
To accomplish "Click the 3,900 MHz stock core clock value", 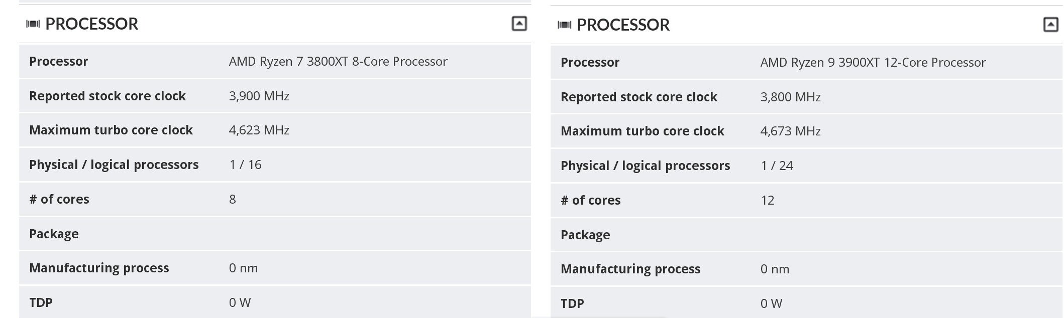I will [x=259, y=96].
